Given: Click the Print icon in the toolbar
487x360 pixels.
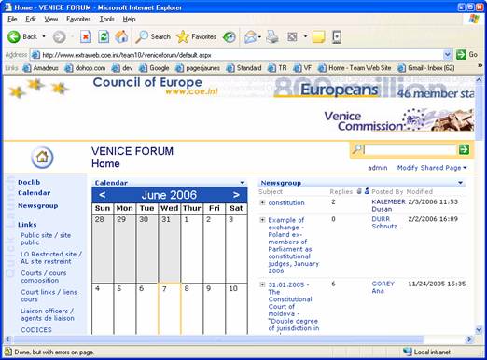Looking at the screenshot, I should pyautogui.click(x=272, y=37).
